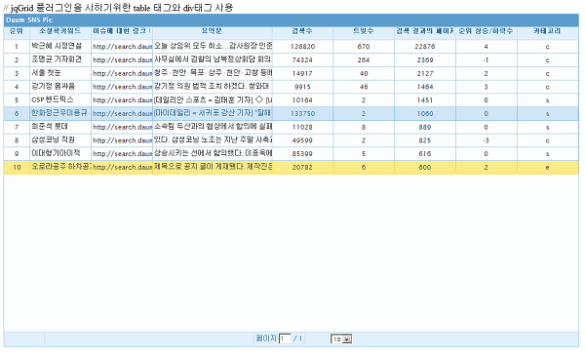The height and width of the screenshot is (356, 585).
Task: Click result pages cell 889
Action: 425,127
